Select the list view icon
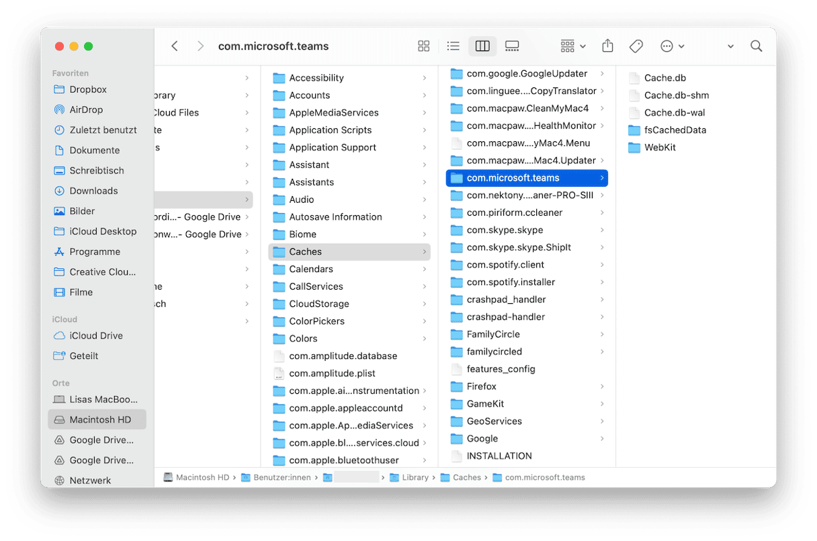 point(453,46)
